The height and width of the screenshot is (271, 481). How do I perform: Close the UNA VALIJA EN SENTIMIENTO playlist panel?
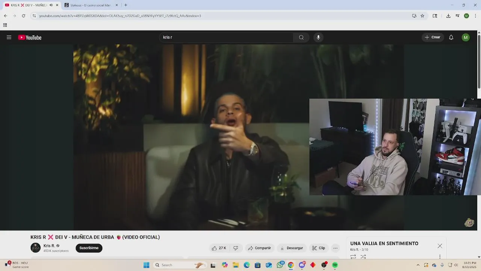tap(440, 246)
